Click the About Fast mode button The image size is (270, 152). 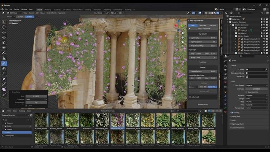point(203,29)
